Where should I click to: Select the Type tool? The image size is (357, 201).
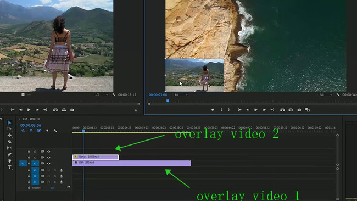(9, 168)
